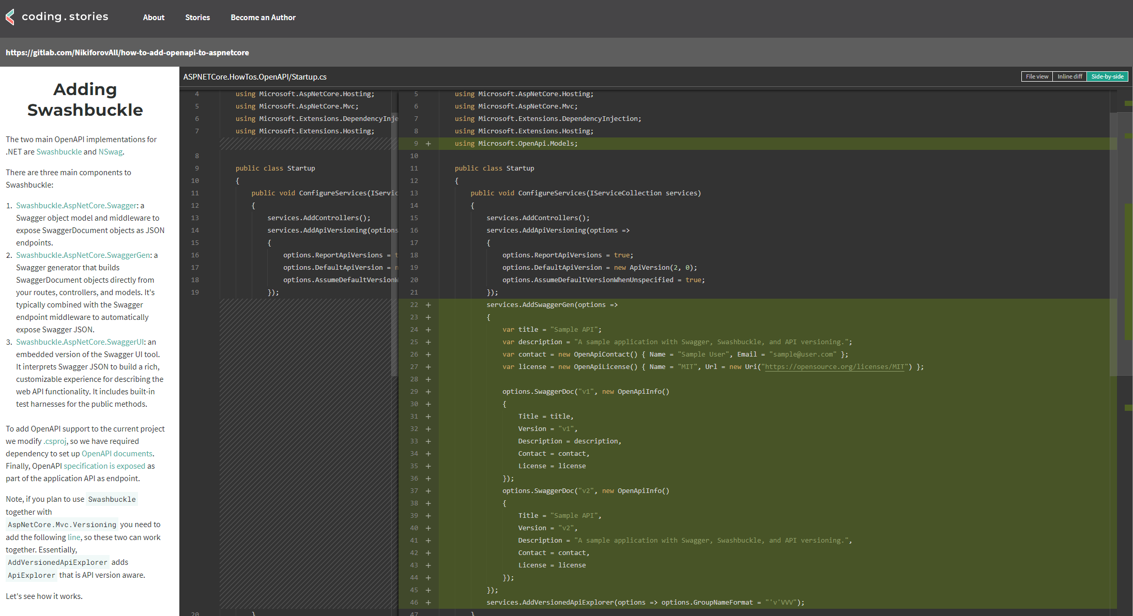The width and height of the screenshot is (1133, 616).
Task: Follow the .csproj link
Action: (55, 441)
